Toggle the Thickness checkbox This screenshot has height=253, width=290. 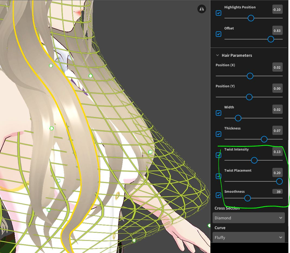219,134
